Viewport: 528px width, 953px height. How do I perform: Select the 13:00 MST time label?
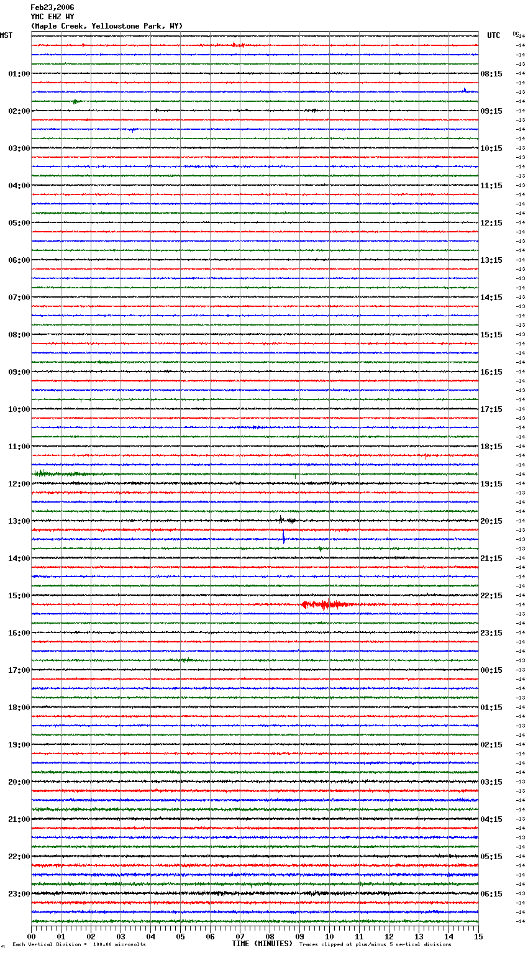click(19, 521)
